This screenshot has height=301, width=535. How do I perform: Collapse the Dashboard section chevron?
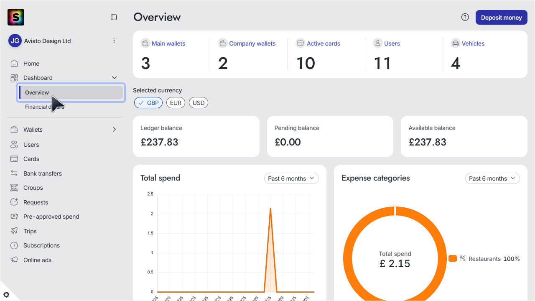coord(115,78)
